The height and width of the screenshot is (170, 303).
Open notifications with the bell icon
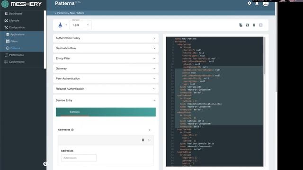257,3
